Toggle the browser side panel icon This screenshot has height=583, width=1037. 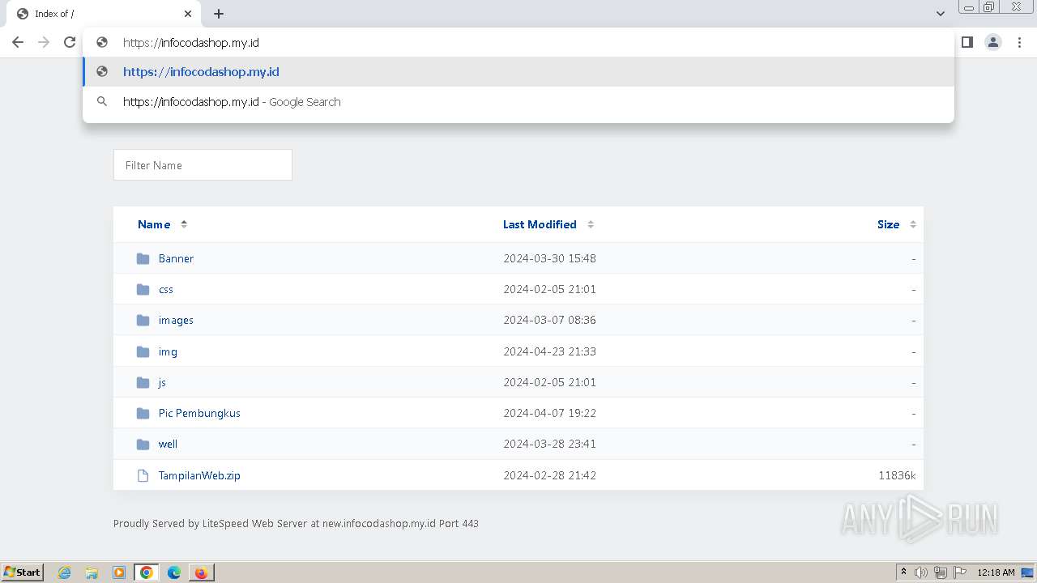(x=967, y=42)
